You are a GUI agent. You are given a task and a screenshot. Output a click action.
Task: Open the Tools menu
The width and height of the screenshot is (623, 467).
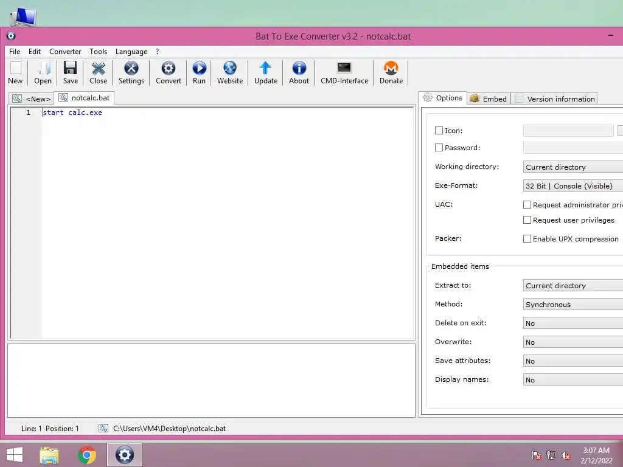point(98,52)
